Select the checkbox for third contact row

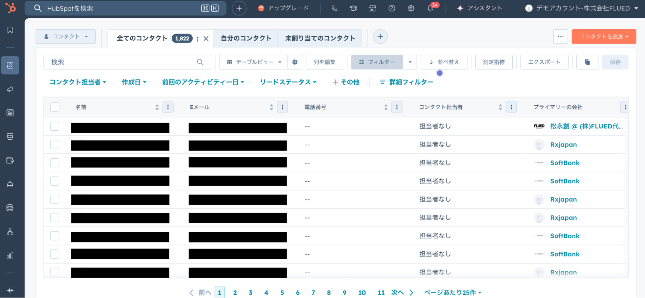coord(55,163)
